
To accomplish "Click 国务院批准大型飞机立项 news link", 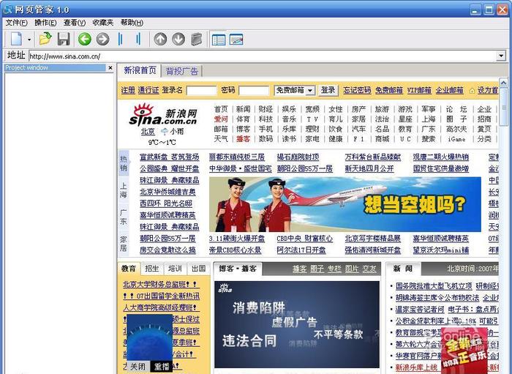I will click(x=434, y=286).
